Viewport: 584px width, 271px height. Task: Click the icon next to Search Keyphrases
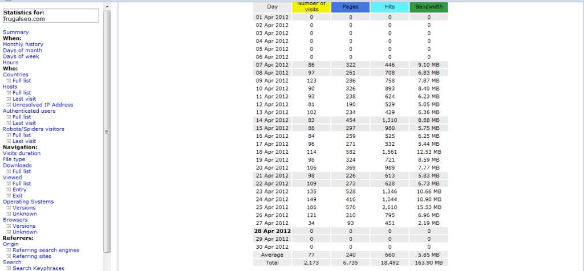point(9,268)
